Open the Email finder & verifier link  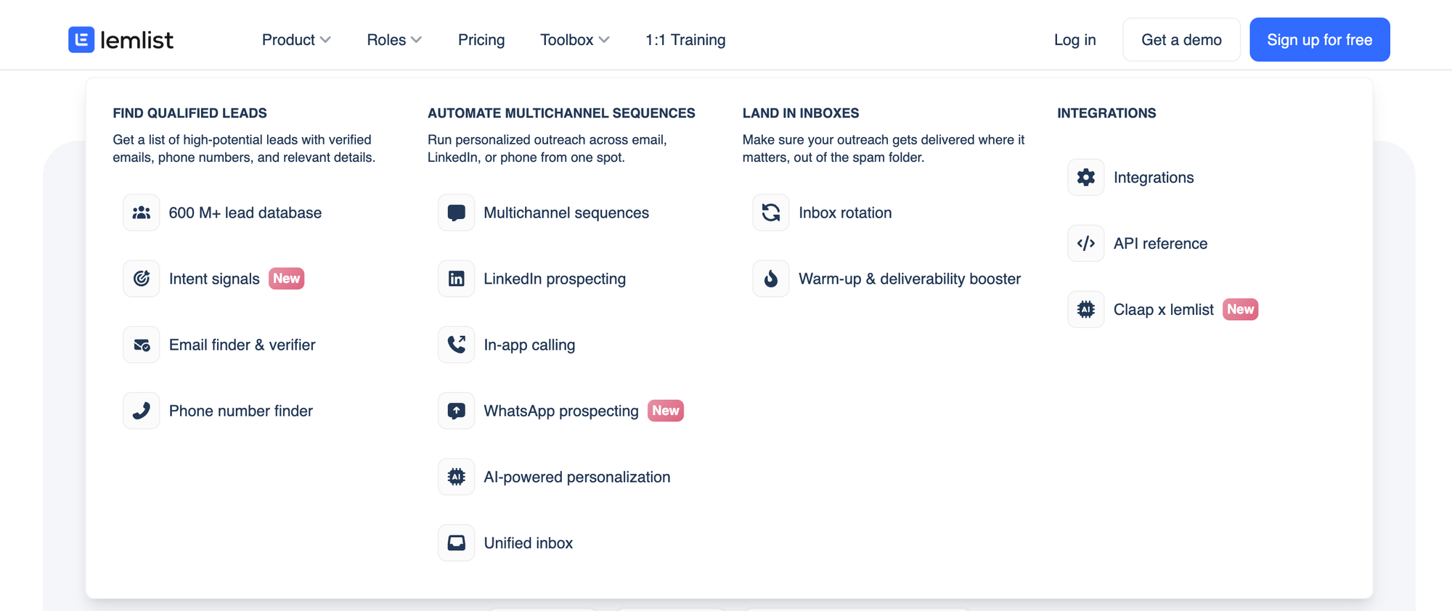(x=242, y=345)
